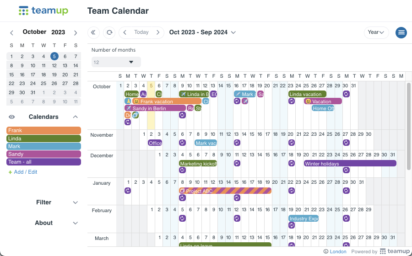Open the Winter holidays event

click(x=350, y=163)
